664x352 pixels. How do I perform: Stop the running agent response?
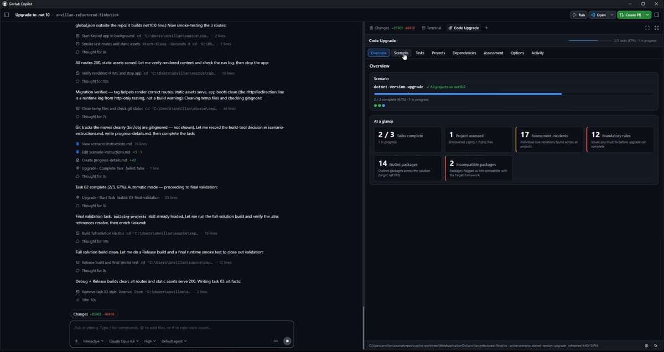click(x=287, y=341)
